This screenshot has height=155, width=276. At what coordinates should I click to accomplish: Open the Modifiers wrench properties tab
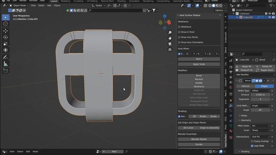point(231,105)
